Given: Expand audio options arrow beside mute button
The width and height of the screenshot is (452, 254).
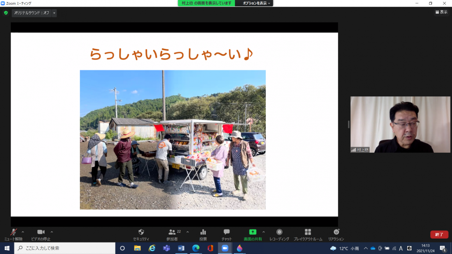Looking at the screenshot, I should 23,232.
